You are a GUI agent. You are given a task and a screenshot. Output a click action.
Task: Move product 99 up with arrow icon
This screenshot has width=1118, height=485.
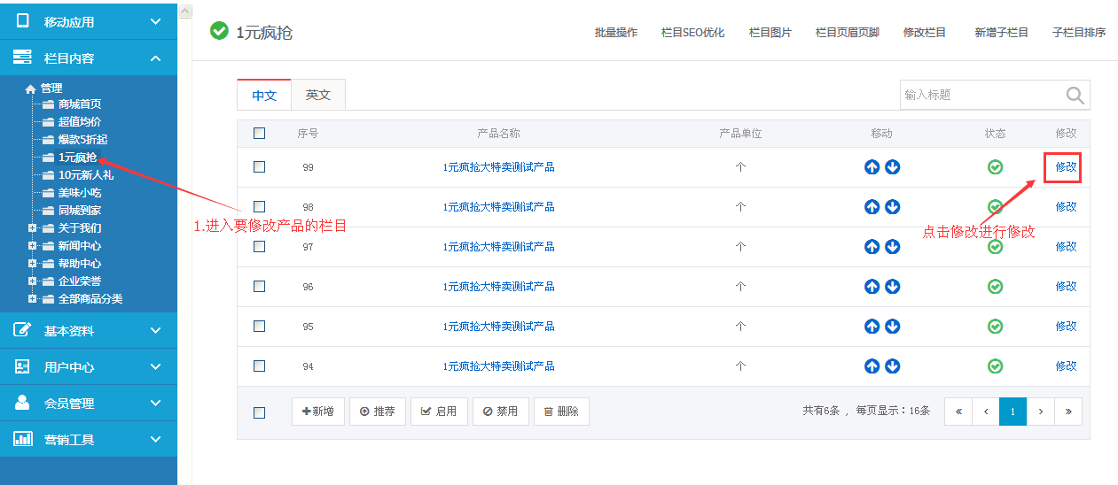tap(872, 167)
